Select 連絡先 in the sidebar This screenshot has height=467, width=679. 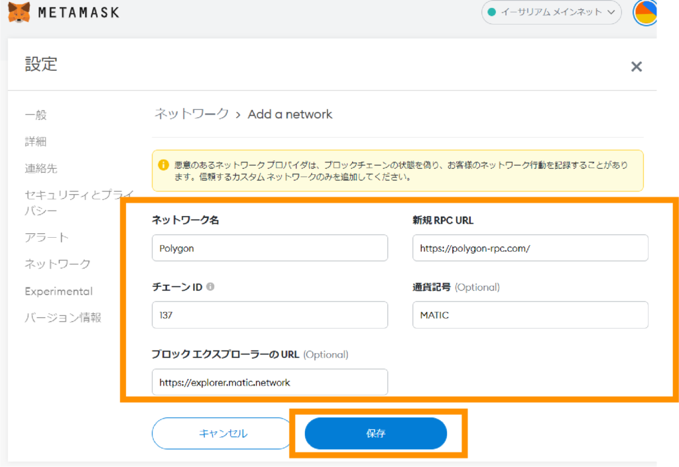41,169
